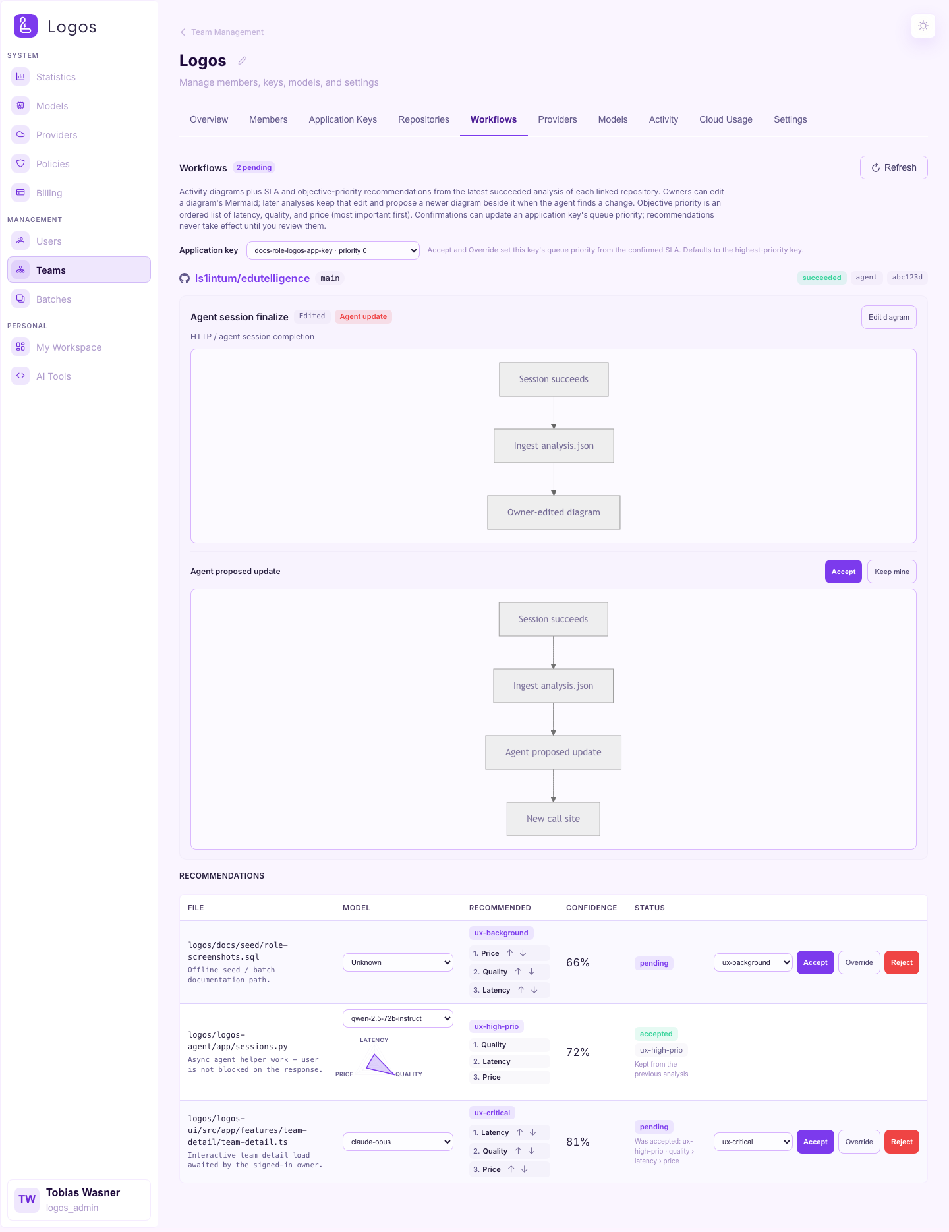The height and width of the screenshot is (1232, 949).
Task: Open the Application key dropdown
Action: tap(333, 250)
